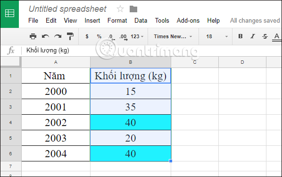Open the Format menu
Image resolution: width=282 pixels, height=177 pixels.
(117, 20)
